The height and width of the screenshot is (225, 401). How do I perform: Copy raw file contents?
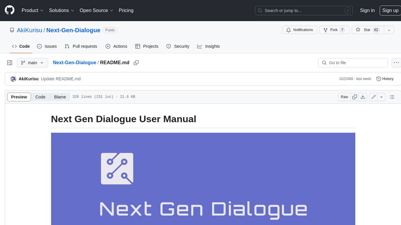(x=355, y=97)
